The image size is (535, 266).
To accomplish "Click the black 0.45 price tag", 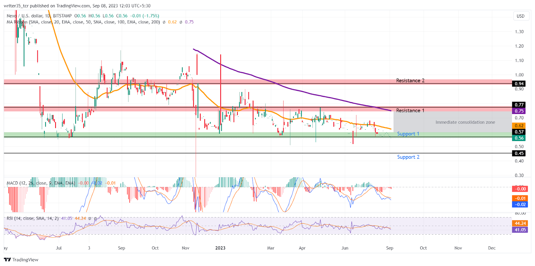I will (519, 153).
